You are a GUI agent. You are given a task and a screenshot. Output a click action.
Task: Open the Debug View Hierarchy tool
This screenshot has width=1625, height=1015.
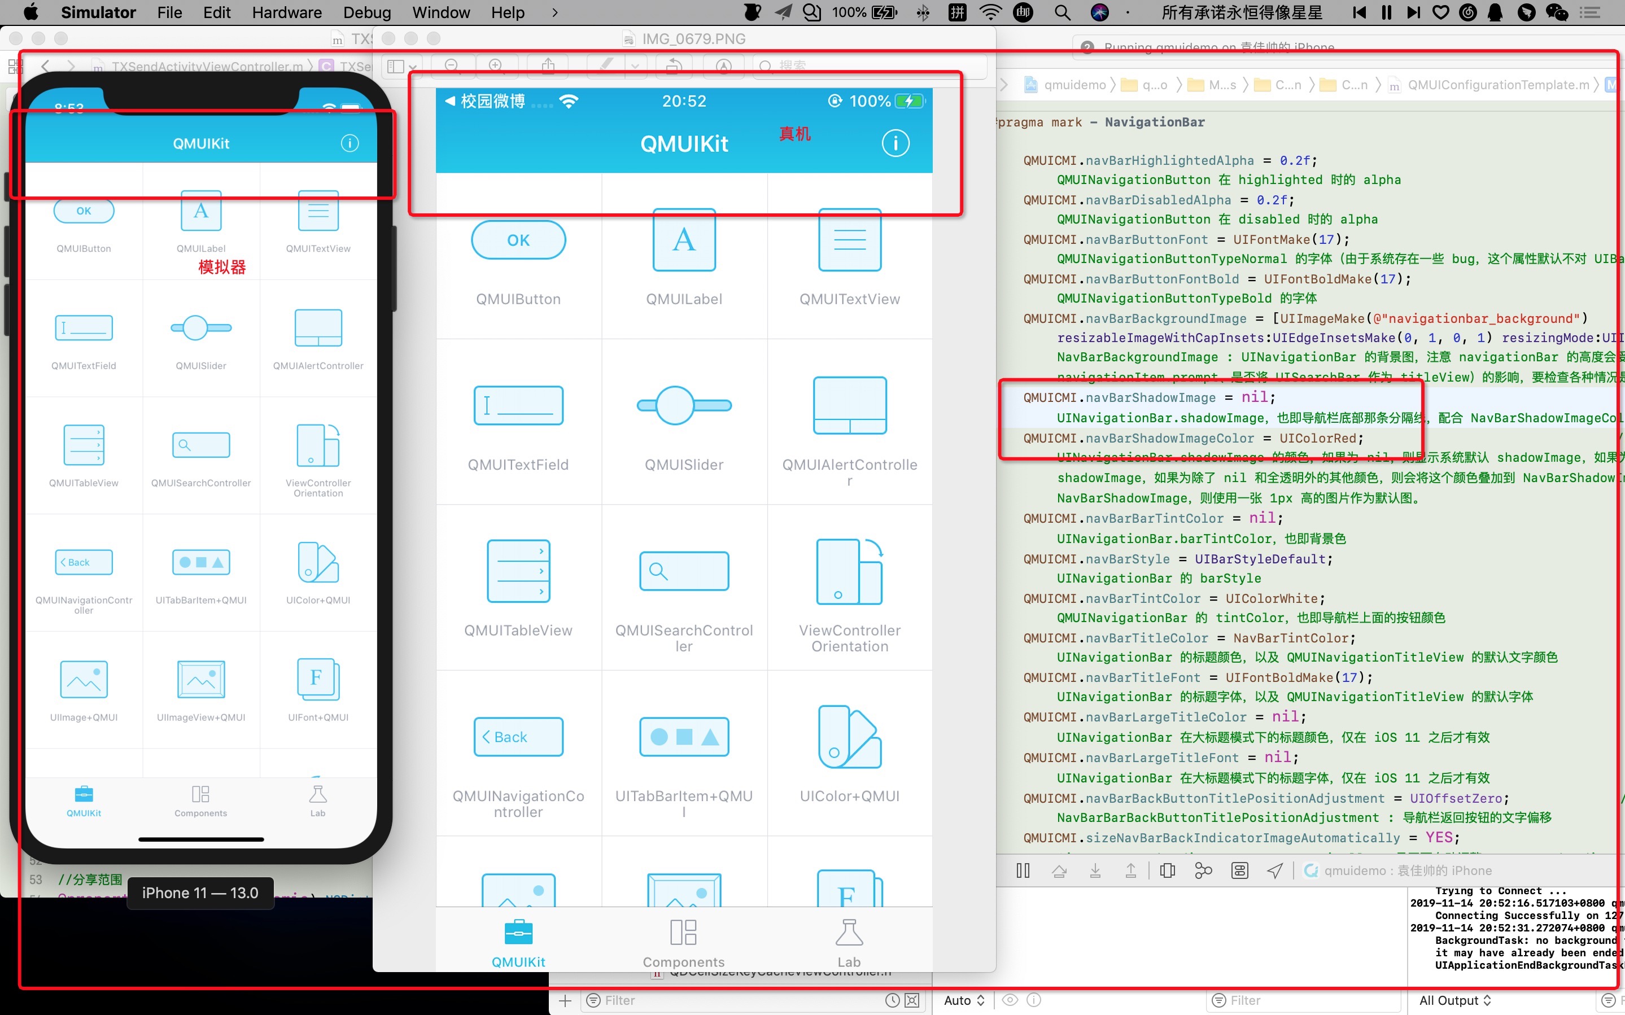1167,870
